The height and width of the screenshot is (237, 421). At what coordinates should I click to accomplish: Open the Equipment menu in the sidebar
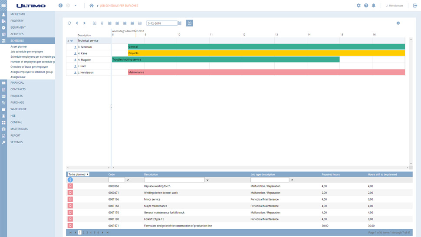(x=18, y=27)
